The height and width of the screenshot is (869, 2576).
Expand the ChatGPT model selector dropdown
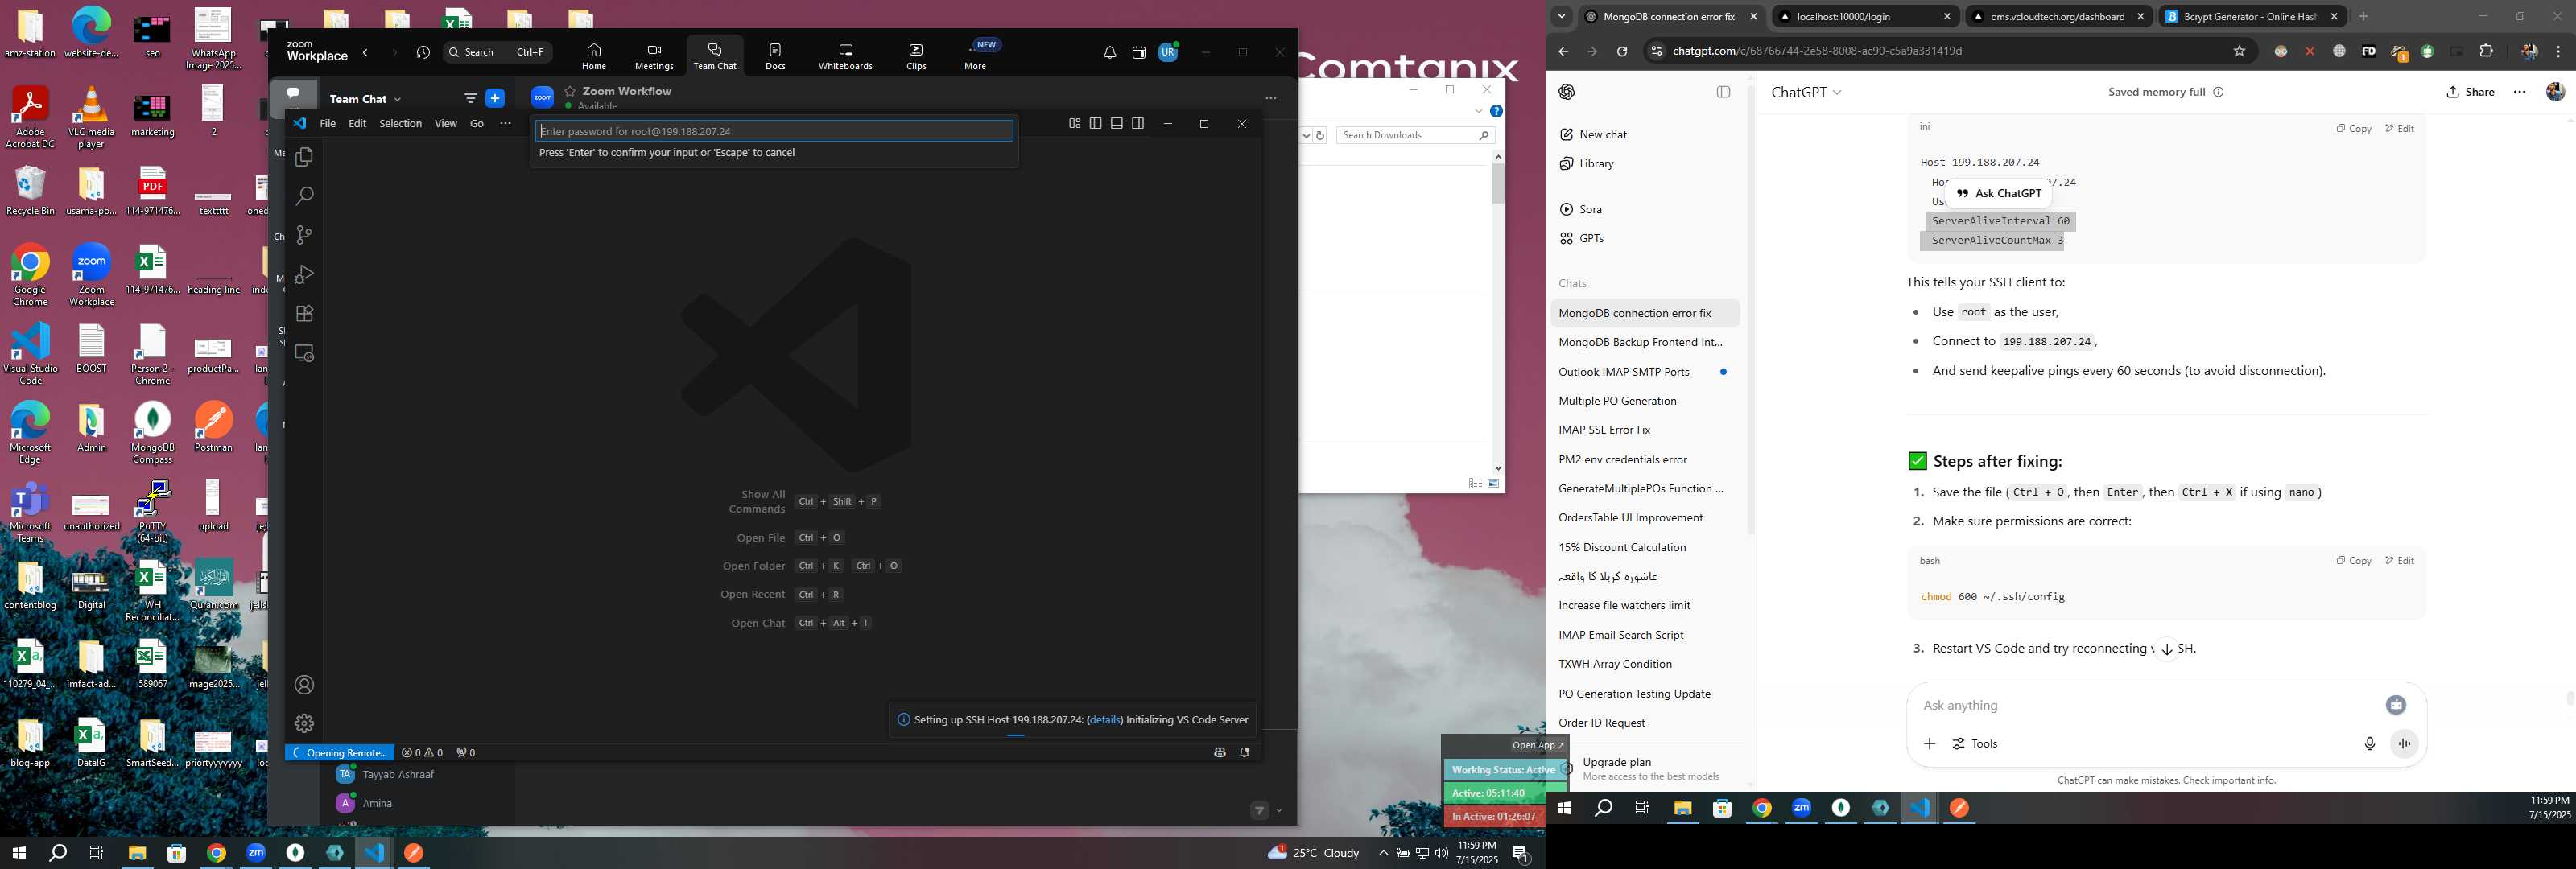point(1806,92)
